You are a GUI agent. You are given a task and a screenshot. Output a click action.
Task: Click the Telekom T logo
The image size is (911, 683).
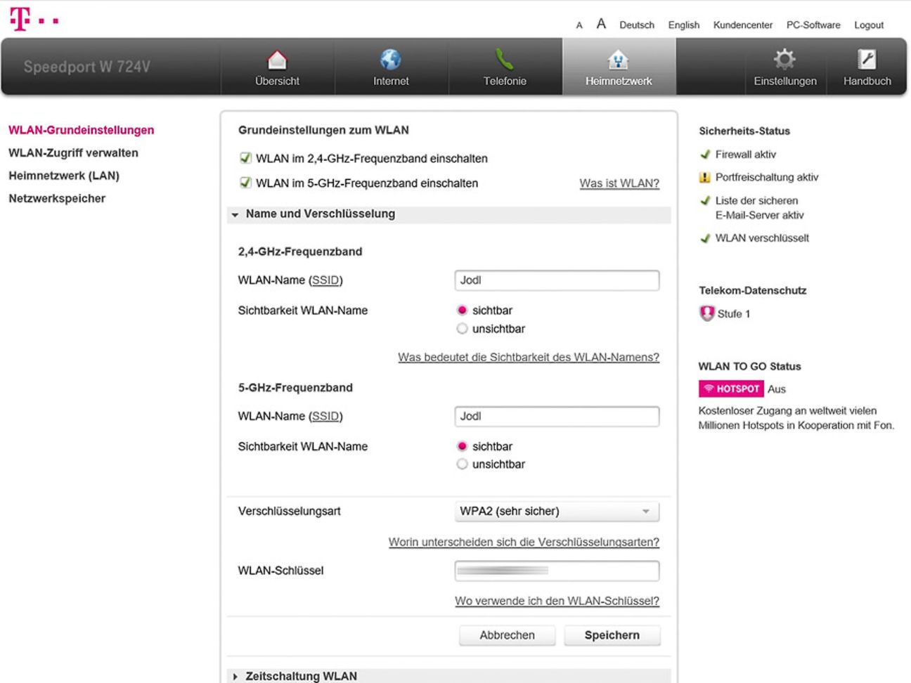click(x=34, y=19)
